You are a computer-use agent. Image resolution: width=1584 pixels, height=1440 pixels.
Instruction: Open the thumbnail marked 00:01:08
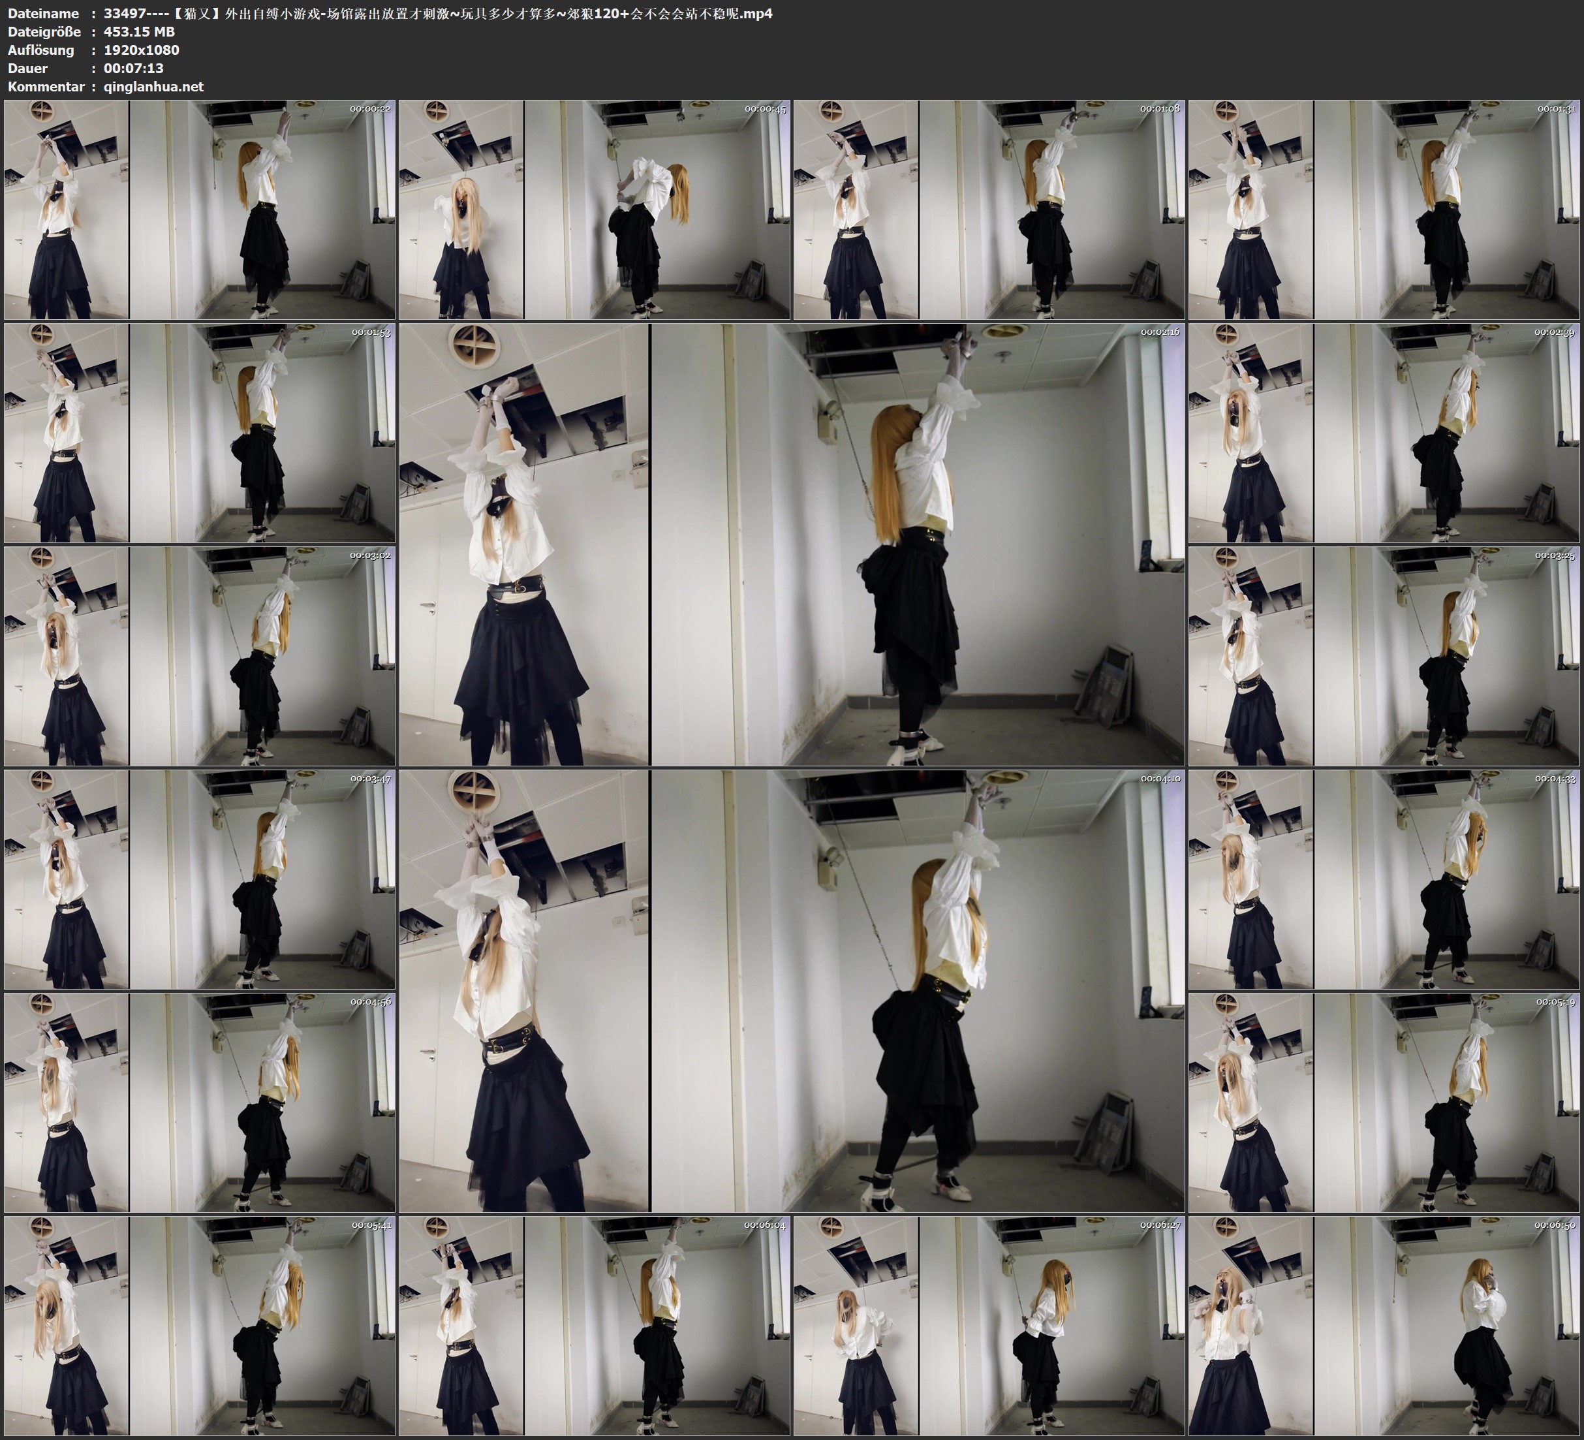click(x=988, y=210)
